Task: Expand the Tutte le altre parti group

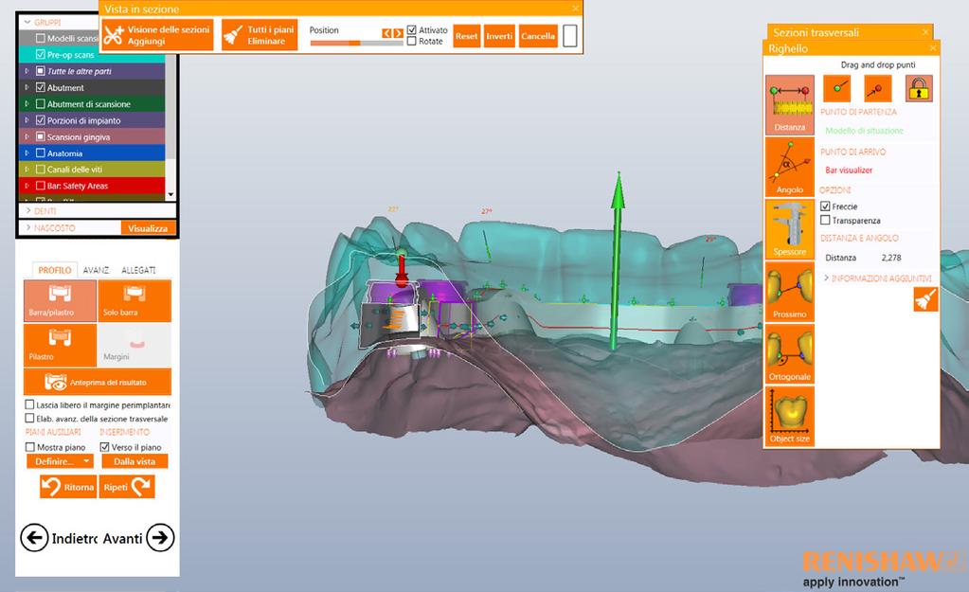Action: coord(27,71)
